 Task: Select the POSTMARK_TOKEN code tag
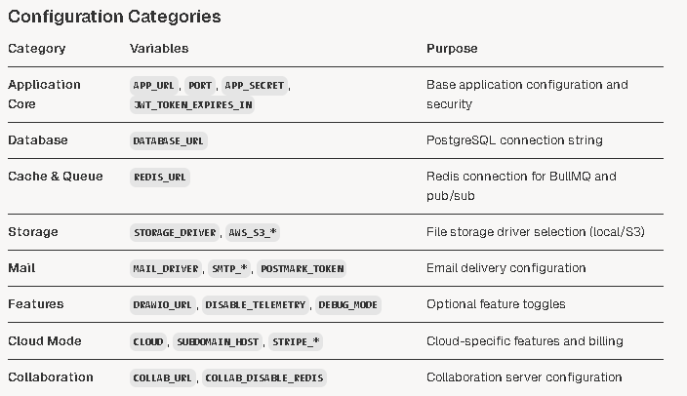[302, 268]
